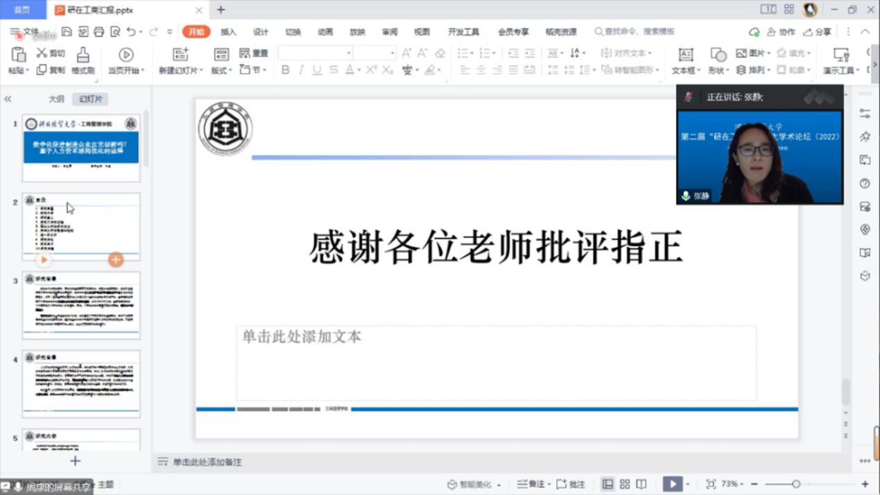This screenshot has width=880, height=495.
Task: Click the Cut (剪切) scissors icon
Action: click(x=42, y=53)
